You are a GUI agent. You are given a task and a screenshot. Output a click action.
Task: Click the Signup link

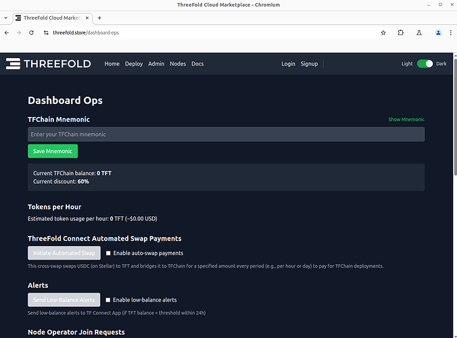click(x=309, y=64)
